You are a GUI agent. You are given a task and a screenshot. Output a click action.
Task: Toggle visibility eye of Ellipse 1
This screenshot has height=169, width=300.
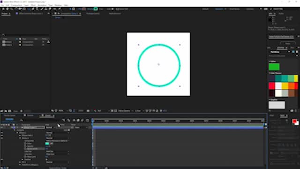pyautogui.click(x=2, y=133)
